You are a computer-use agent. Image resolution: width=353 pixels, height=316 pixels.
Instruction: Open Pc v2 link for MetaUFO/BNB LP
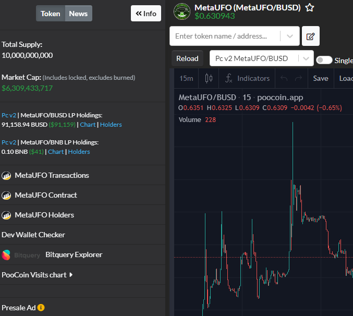pos(9,142)
